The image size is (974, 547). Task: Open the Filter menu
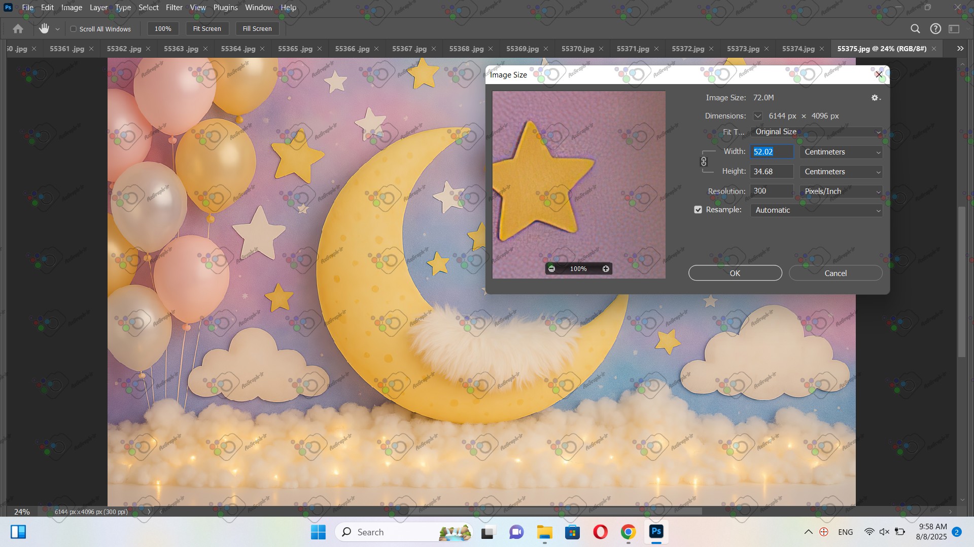(x=174, y=8)
